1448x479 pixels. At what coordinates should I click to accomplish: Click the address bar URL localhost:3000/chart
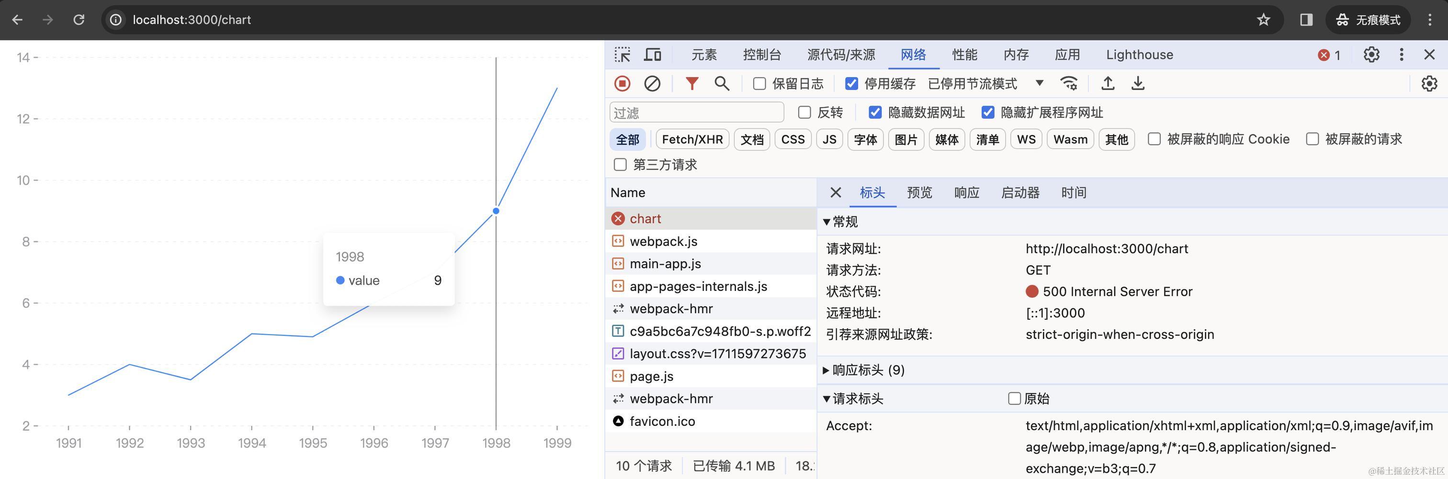(192, 20)
